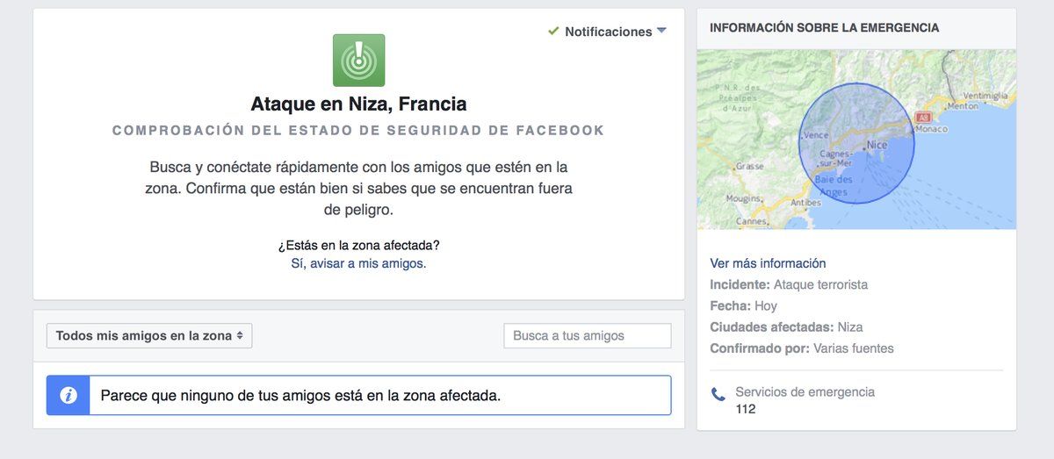The image size is (1054, 459).
Task: Open the 'Ver más información' link
Action: point(768,263)
